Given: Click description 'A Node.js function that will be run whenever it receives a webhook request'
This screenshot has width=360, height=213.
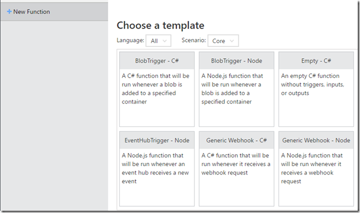Looking at the screenshot, I should click(312, 168).
